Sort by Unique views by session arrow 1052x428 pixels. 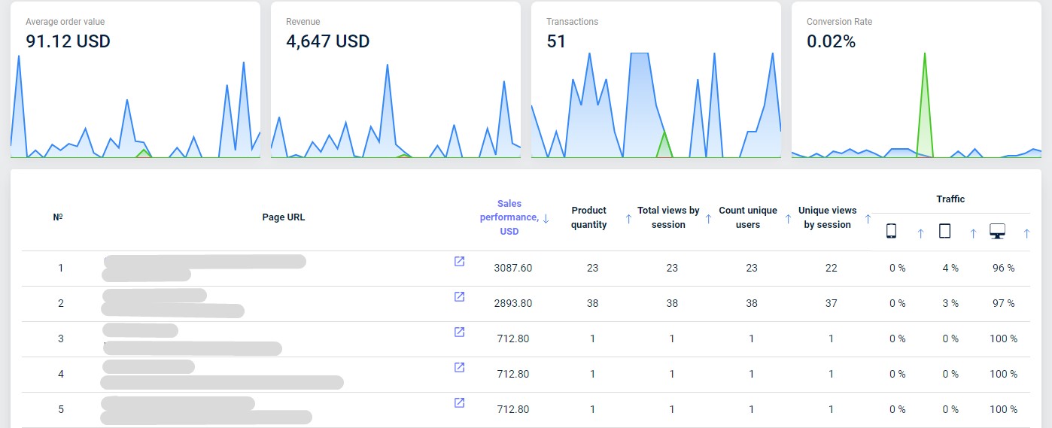coord(868,219)
